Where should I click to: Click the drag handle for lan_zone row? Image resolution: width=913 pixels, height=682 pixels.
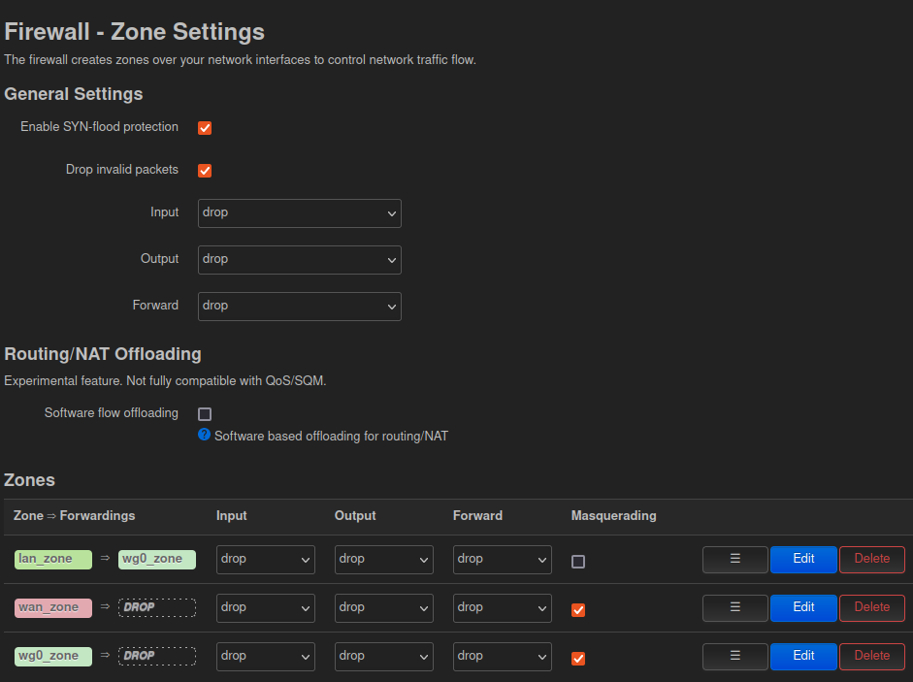click(x=734, y=559)
